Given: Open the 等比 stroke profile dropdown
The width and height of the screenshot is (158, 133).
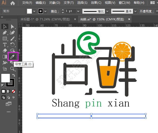Looking at the screenshot, I should point(107,11).
